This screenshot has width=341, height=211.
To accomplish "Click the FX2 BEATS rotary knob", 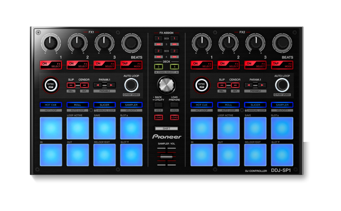I will (x=282, y=43).
